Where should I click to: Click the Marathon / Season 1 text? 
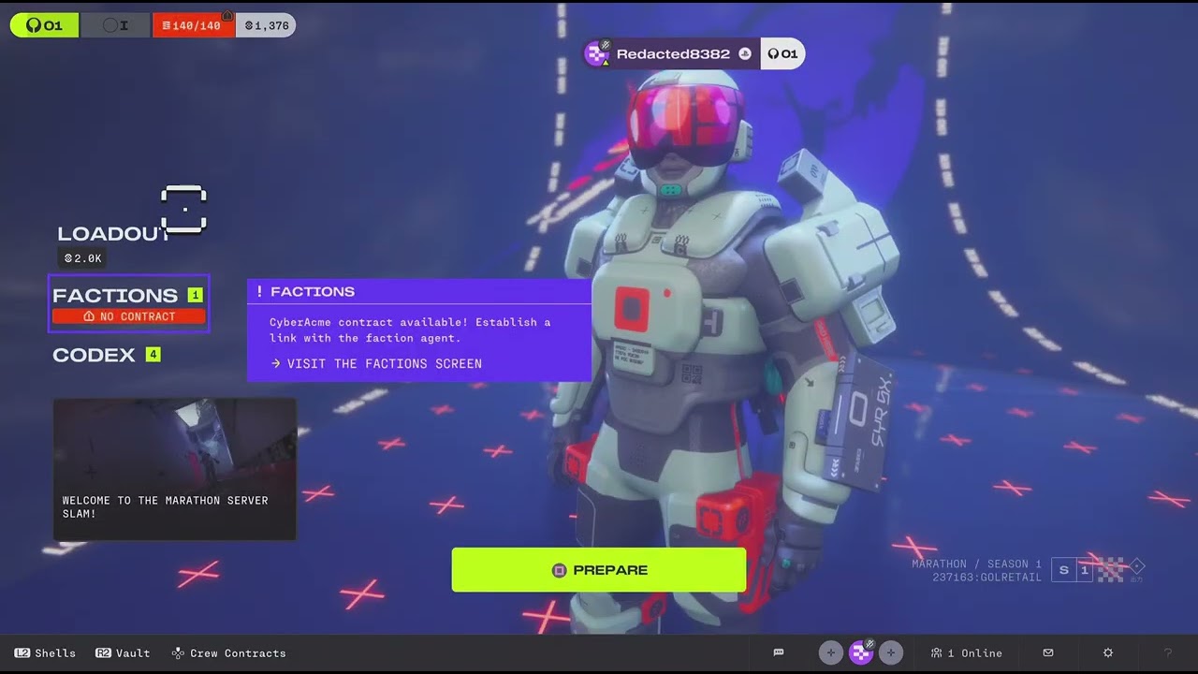tap(976, 564)
